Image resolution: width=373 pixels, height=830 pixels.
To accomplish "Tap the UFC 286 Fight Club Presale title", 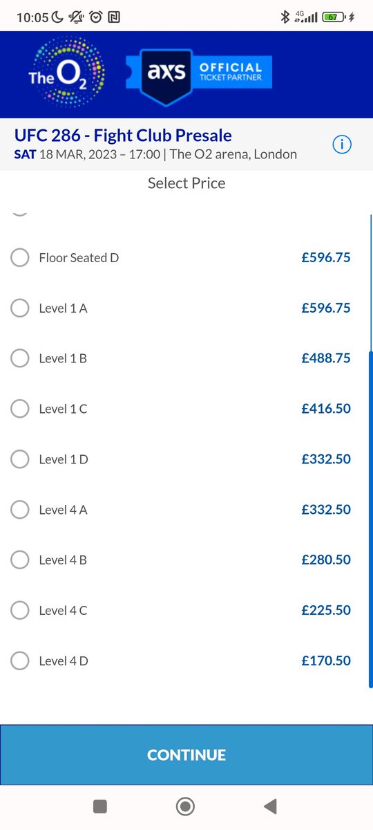I will tap(123, 136).
